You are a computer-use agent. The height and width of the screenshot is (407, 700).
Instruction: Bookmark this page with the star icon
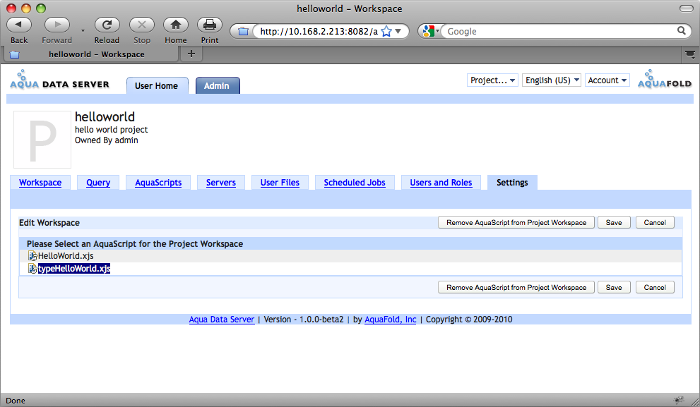[x=386, y=31]
